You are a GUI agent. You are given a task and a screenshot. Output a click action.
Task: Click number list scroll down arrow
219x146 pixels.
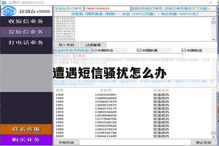coord(214,39)
